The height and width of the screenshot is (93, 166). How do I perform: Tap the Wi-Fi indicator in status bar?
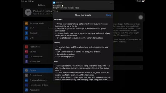pyautogui.click(x=137, y=1)
